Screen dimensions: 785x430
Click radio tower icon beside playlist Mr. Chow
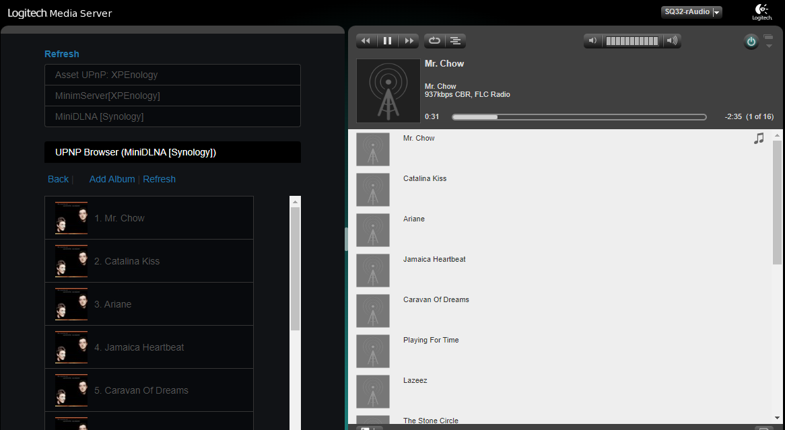pyautogui.click(x=373, y=149)
